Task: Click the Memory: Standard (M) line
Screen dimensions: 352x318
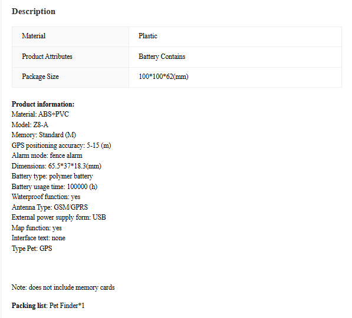Action: click(44, 135)
